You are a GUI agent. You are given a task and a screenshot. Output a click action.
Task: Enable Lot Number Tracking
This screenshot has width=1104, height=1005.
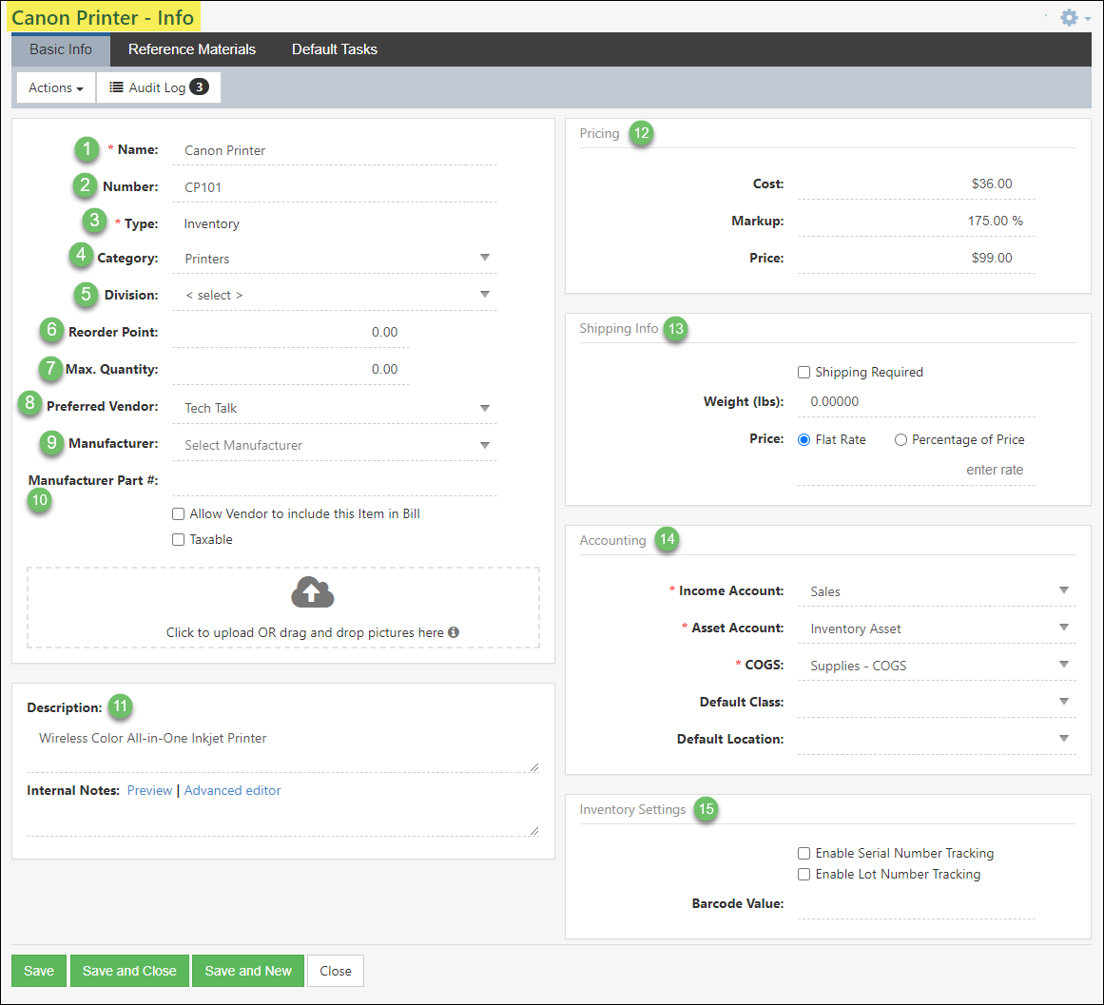pyautogui.click(x=804, y=874)
